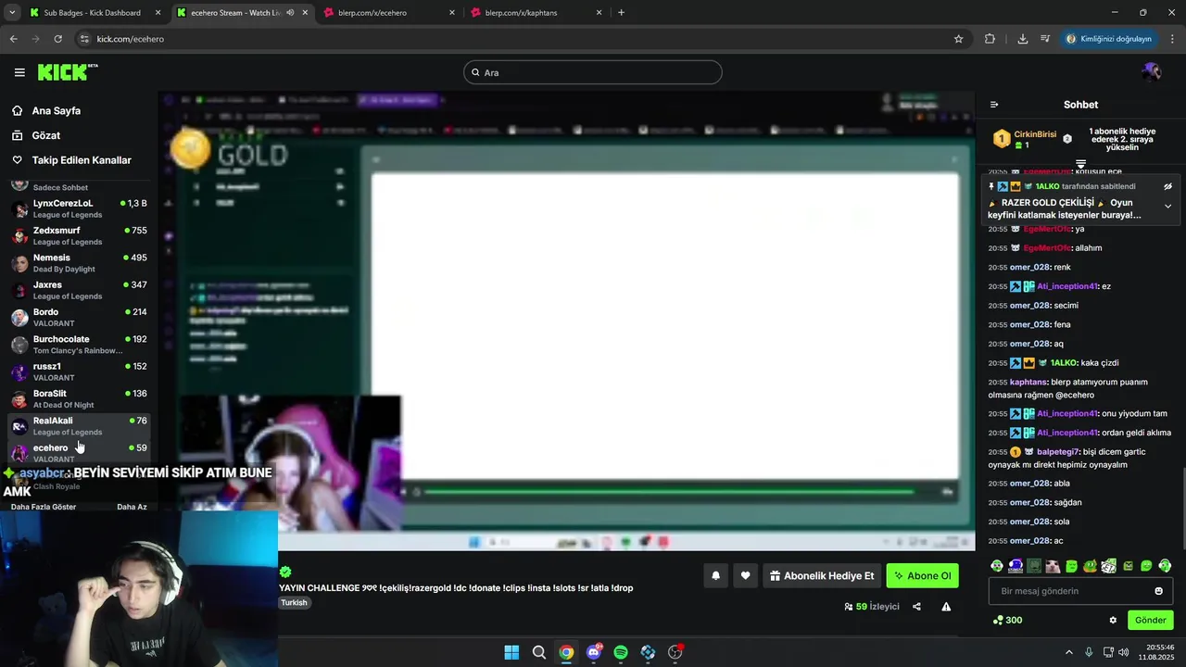Image resolution: width=1186 pixels, height=667 pixels.
Task: Open taskbar search
Action: click(538, 652)
